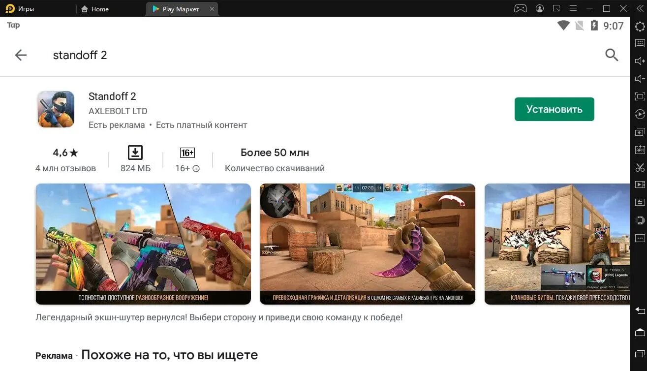Open developer AXLEBOLT LTD
This screenshot has height=371, width=647.
tap(118, 111)
